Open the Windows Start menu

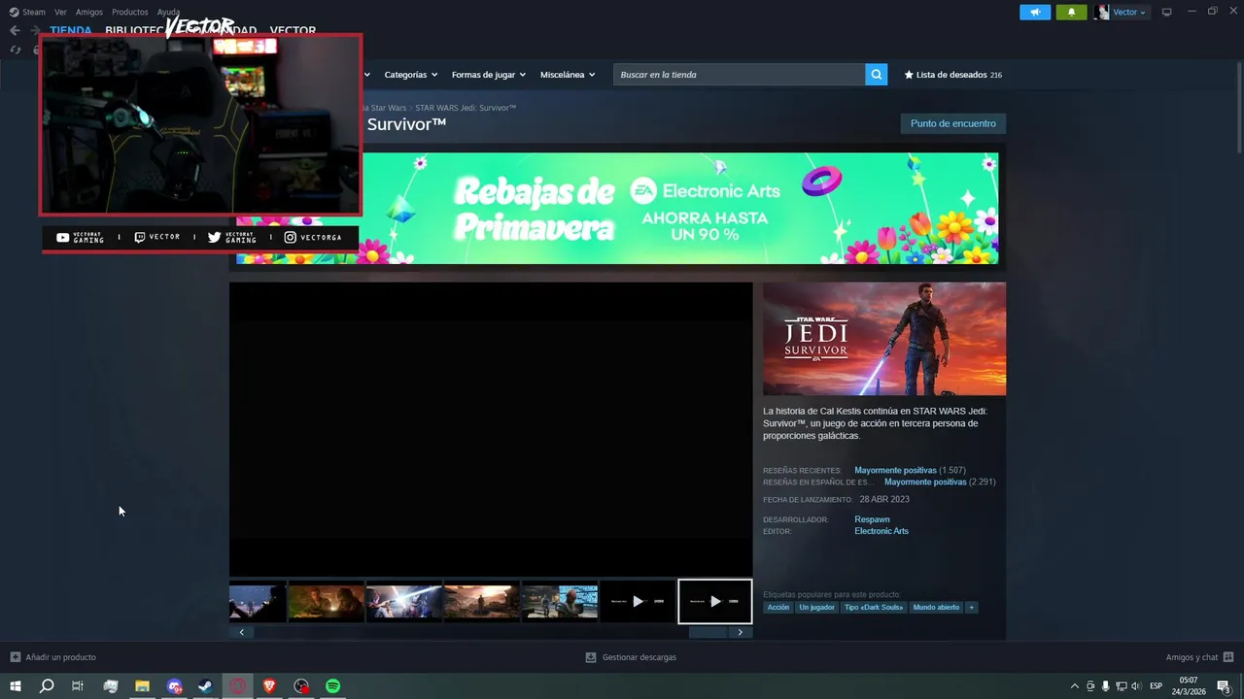(x=16, y=686)
